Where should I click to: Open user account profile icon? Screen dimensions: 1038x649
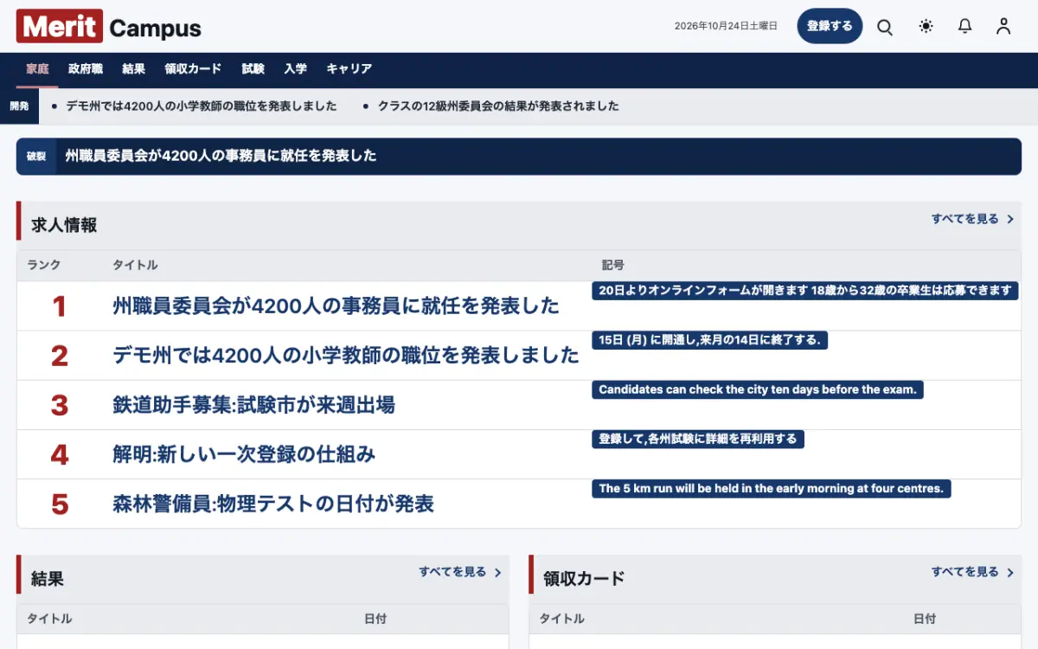pos(1003,27)
